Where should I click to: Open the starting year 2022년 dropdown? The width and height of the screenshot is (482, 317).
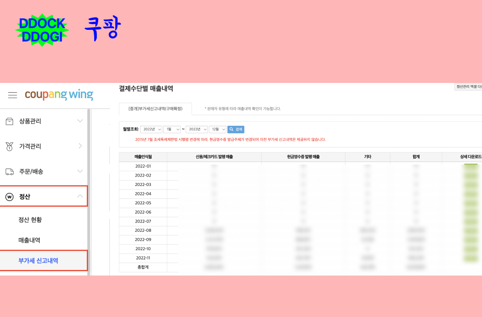pyautogui.click(x=152, y=129)
